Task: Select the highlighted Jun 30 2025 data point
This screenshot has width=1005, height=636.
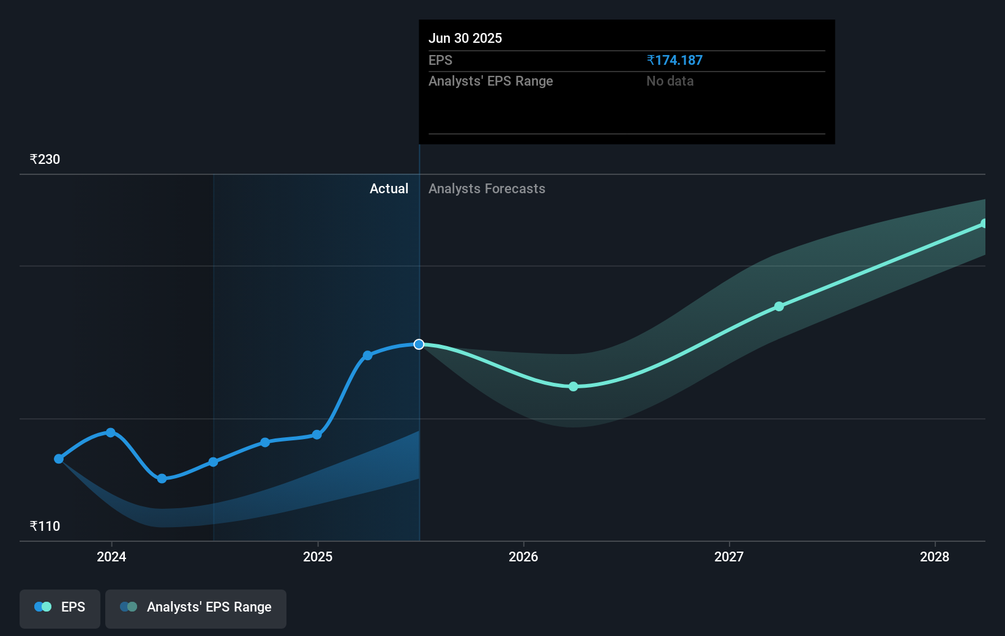Action: click(x=419, y=344)
